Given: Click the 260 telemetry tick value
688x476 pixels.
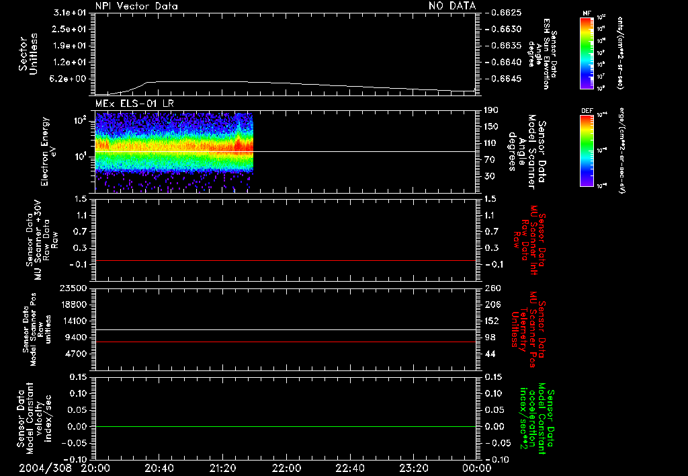Looking at the screenshot, I should click(x=492, y=288).
